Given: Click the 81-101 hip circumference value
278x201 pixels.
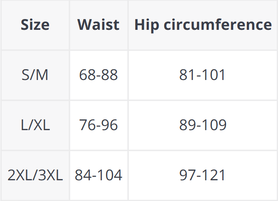Looking at the screenshot, I should pos(203,75).
